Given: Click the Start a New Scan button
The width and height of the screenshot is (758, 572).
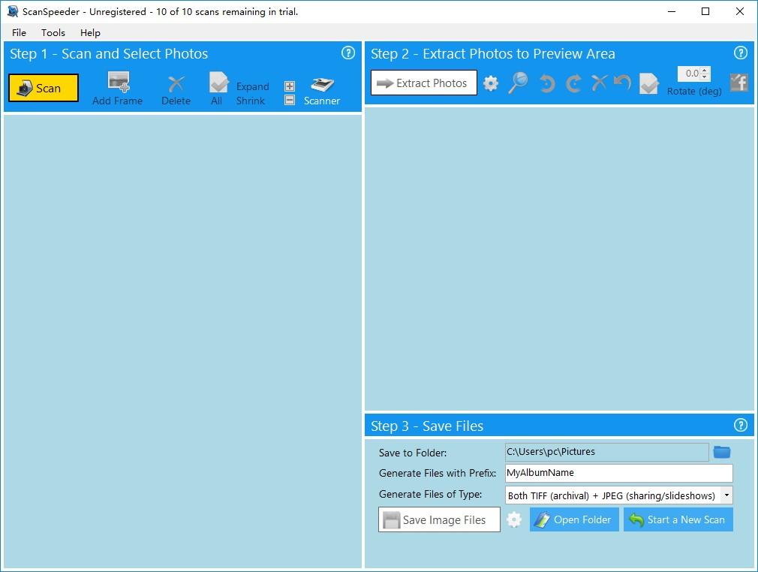Looking at the screenshot, I should 678,519.
